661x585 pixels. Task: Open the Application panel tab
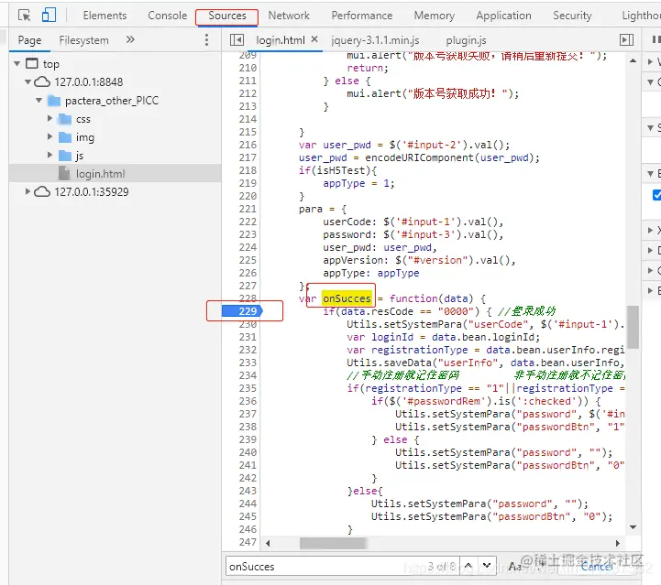(503, 16)
